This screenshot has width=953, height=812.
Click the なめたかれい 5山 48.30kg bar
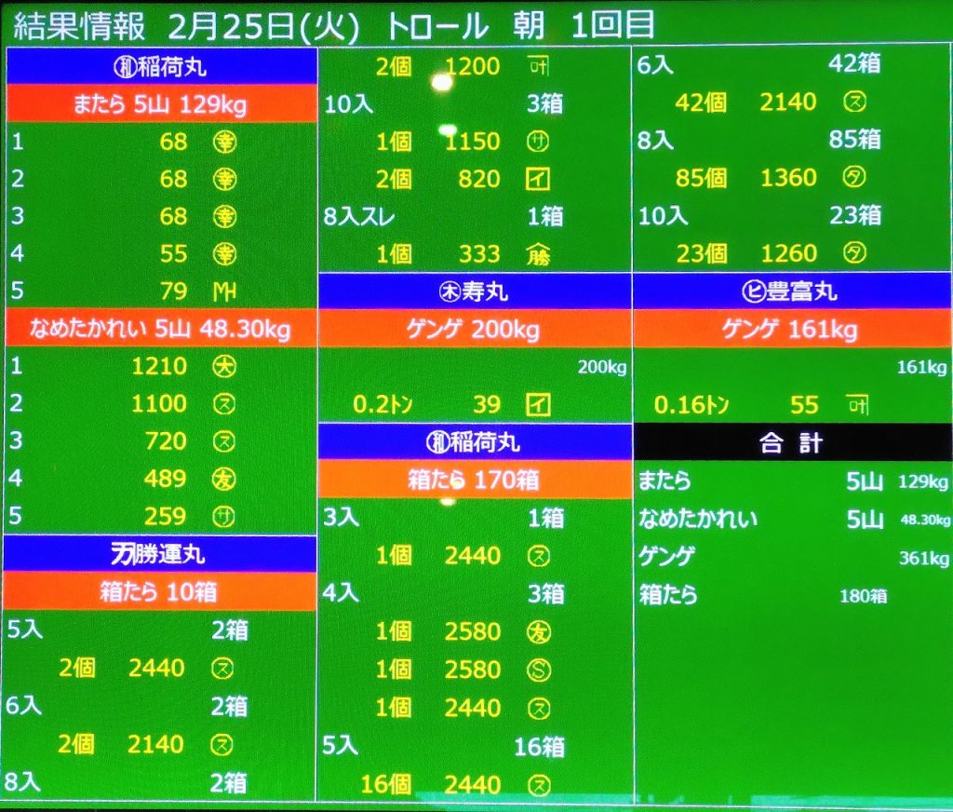pyautogui.click(x=160, y=329)
